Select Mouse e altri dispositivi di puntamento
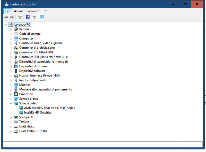The height and width of the screenshot is (152, 206). click(x=46, y=89)
